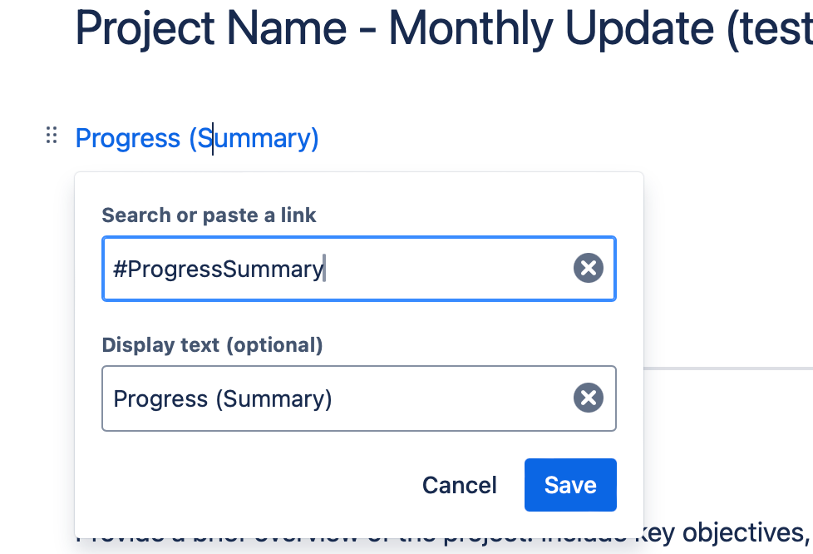This screenshot has width=813, height=554.
Task: Click the word 'Progress' in blue heading
Action: (x=128, y=138)
